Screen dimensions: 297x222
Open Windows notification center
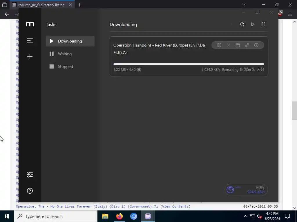pos(287,216)
